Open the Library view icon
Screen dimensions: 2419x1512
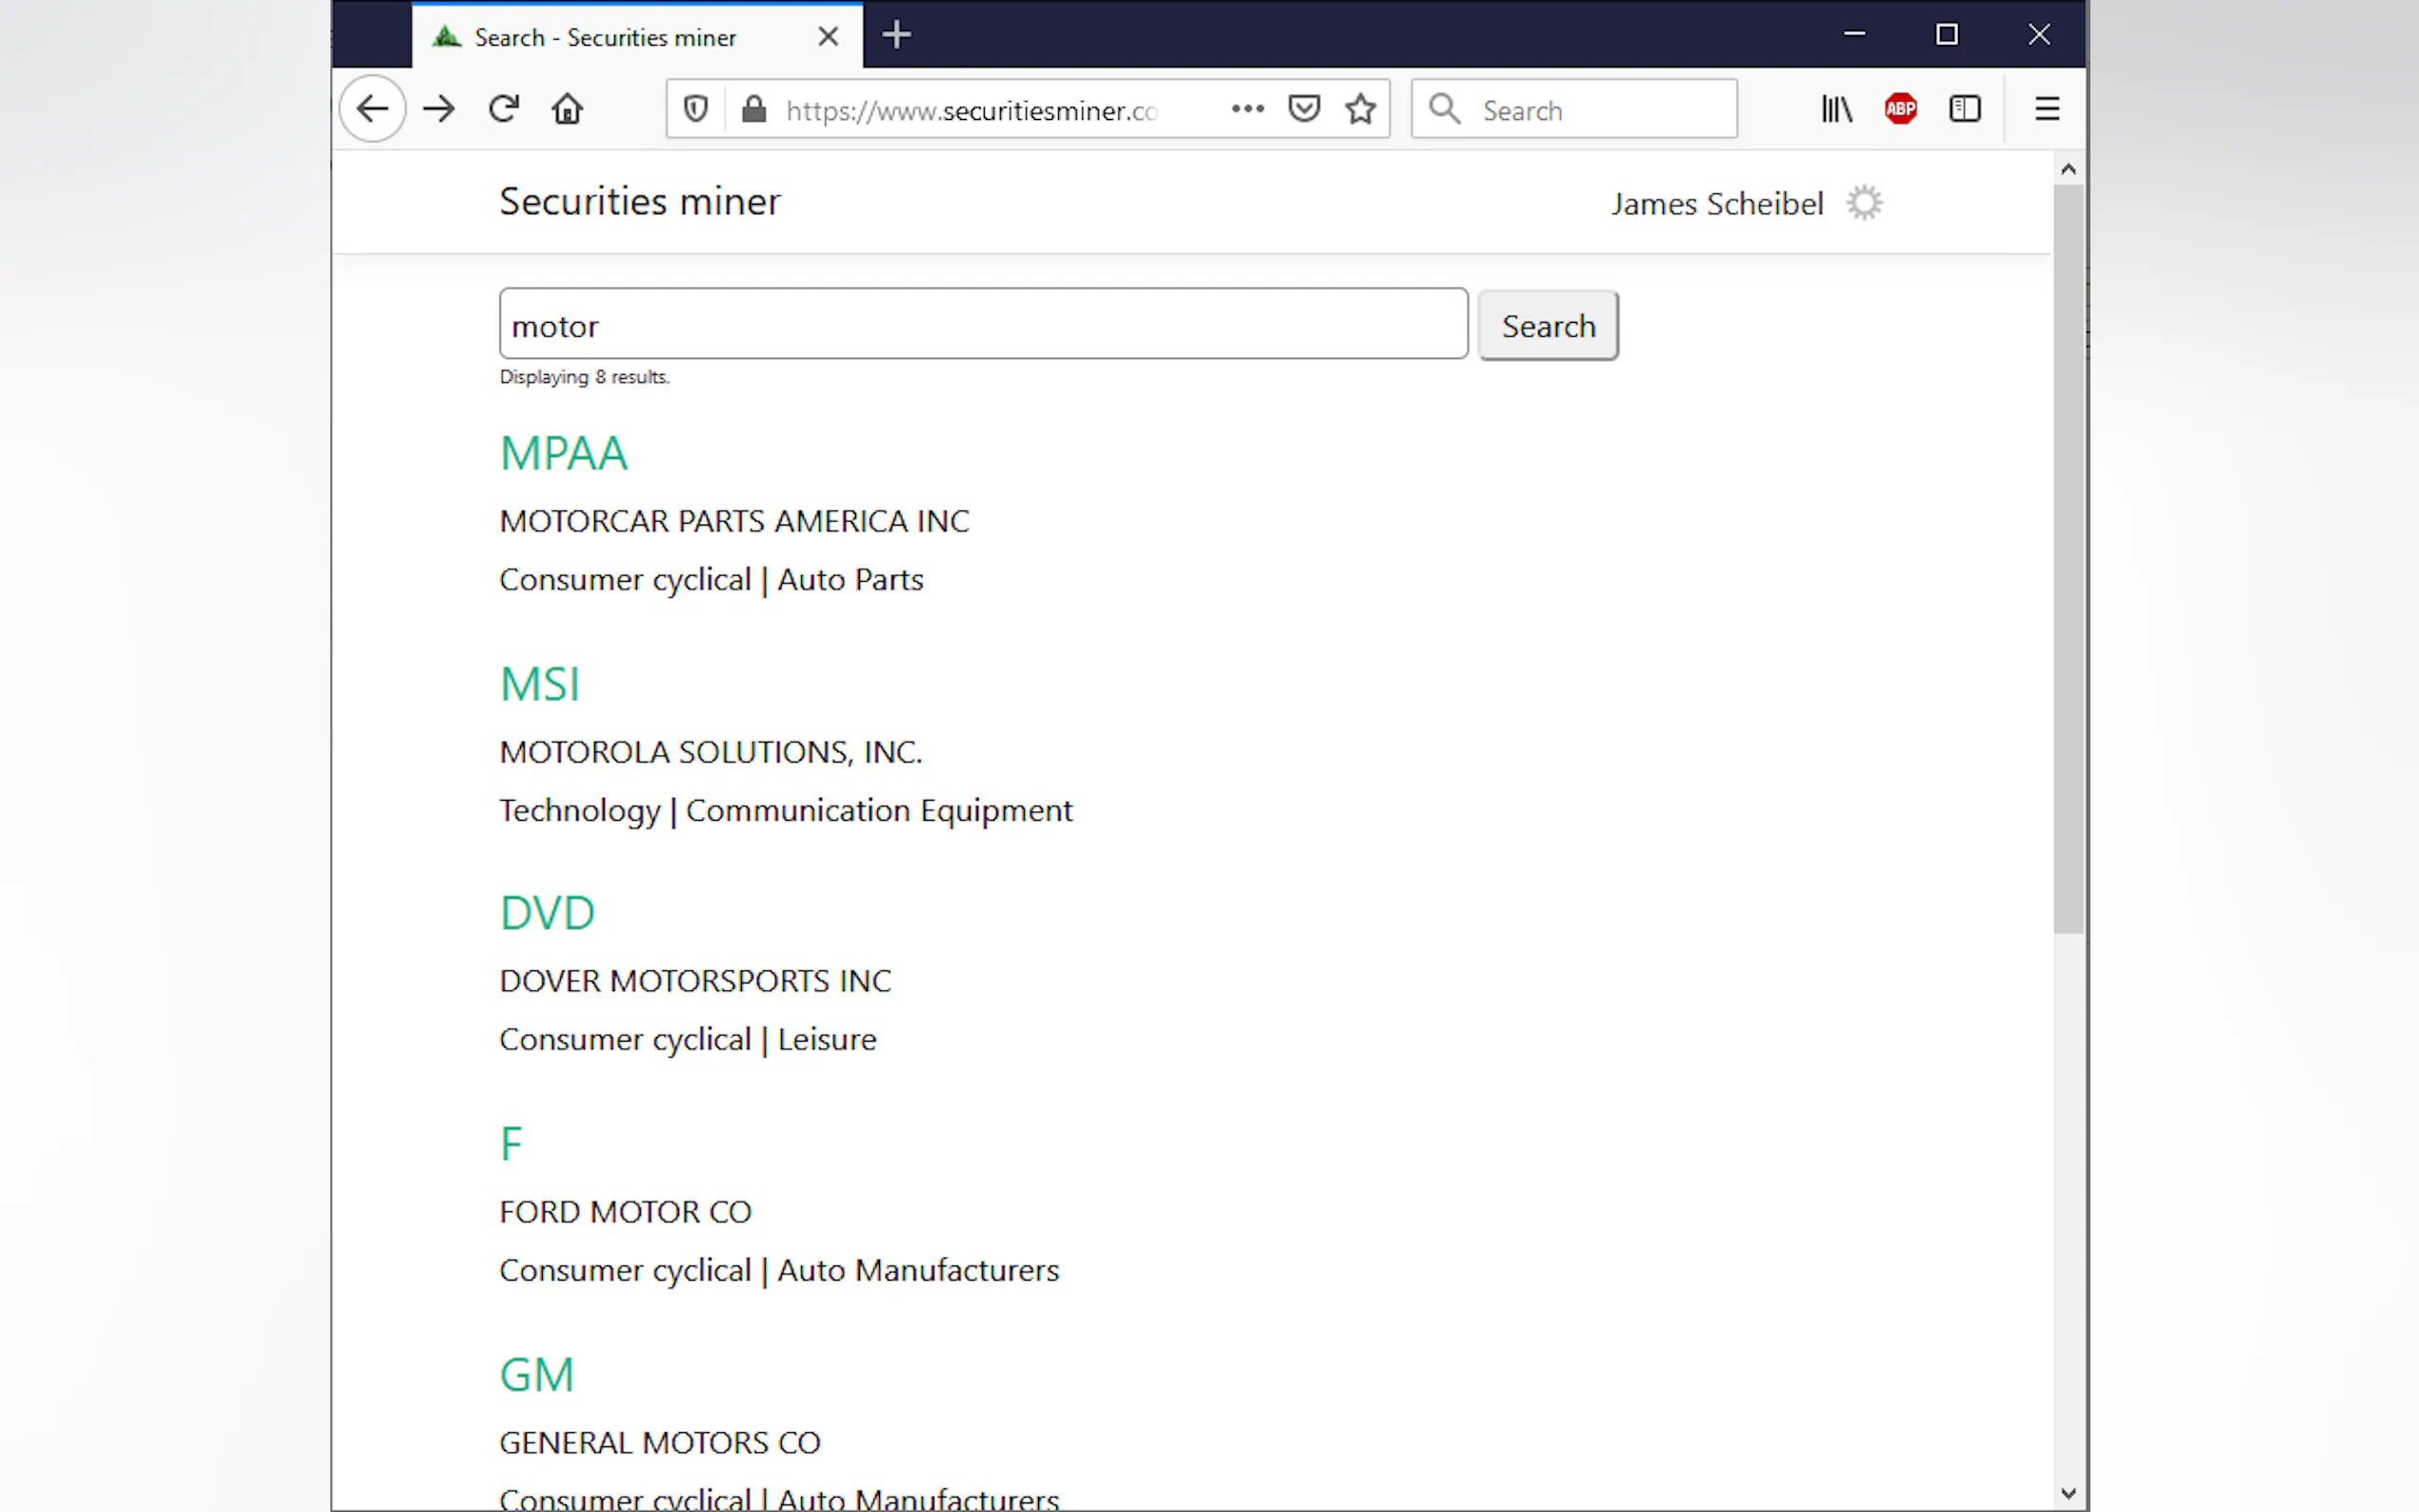click(x=1836, y=109)
